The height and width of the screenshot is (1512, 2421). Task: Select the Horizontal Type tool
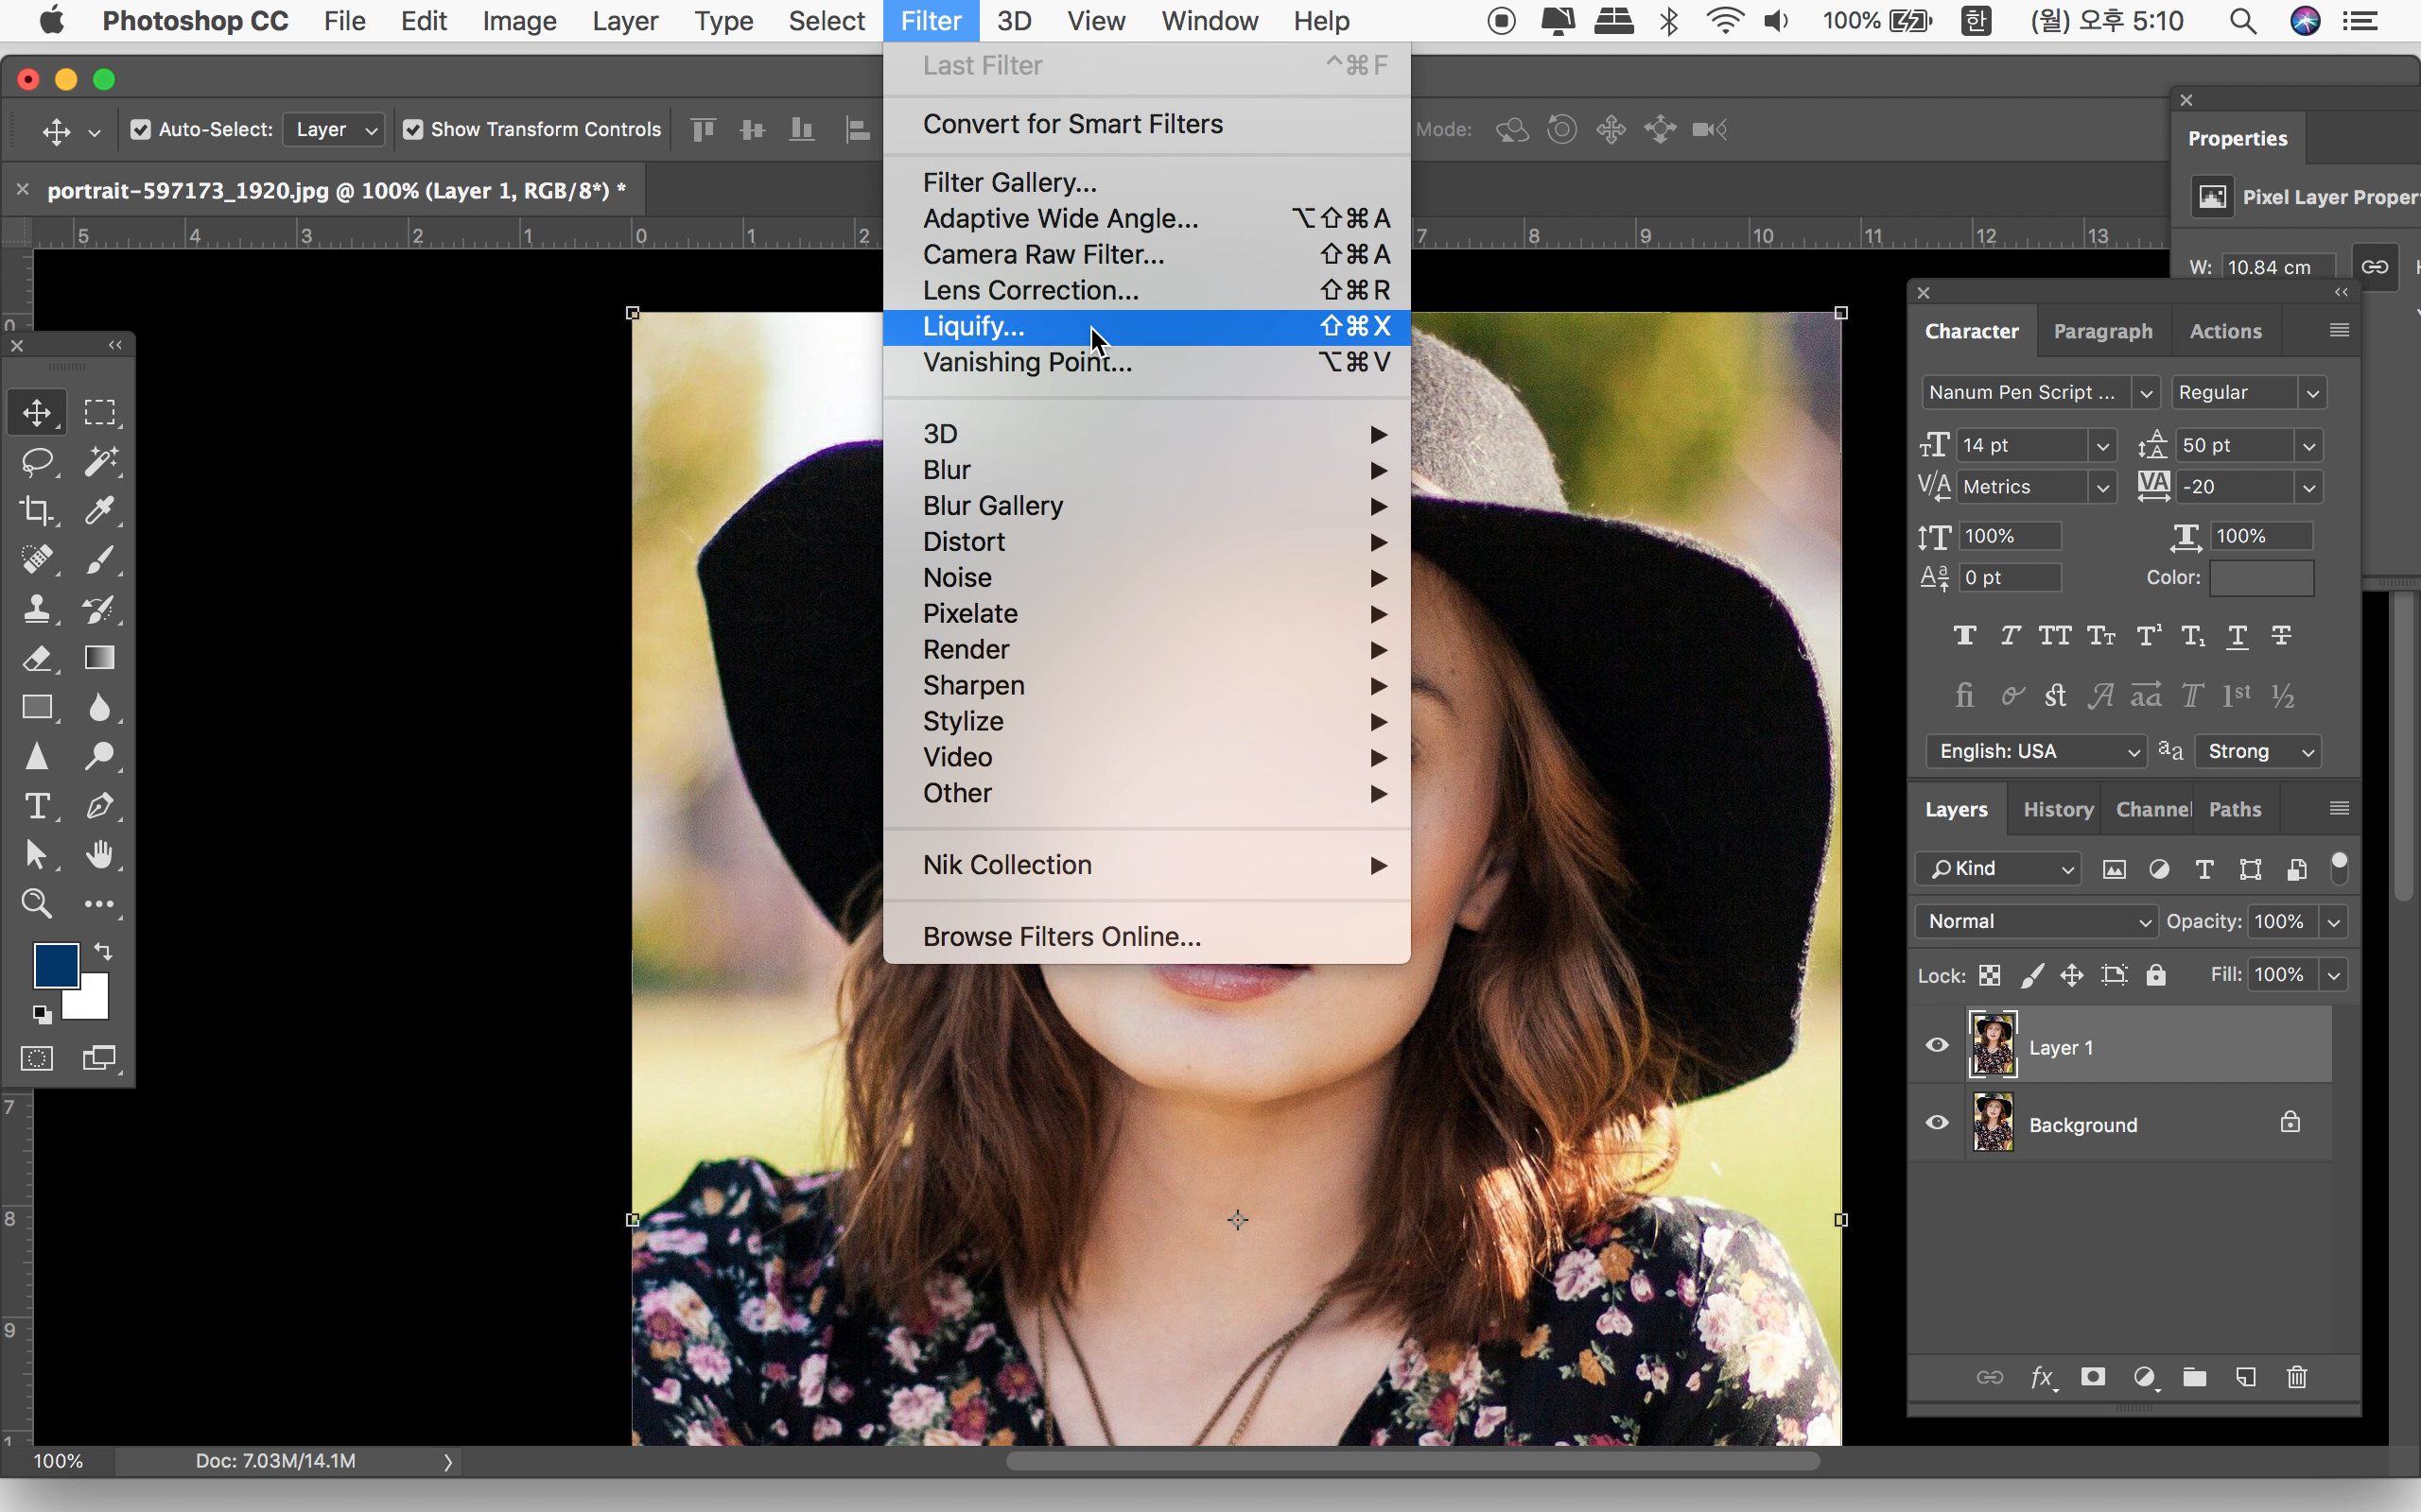[37, 806]
